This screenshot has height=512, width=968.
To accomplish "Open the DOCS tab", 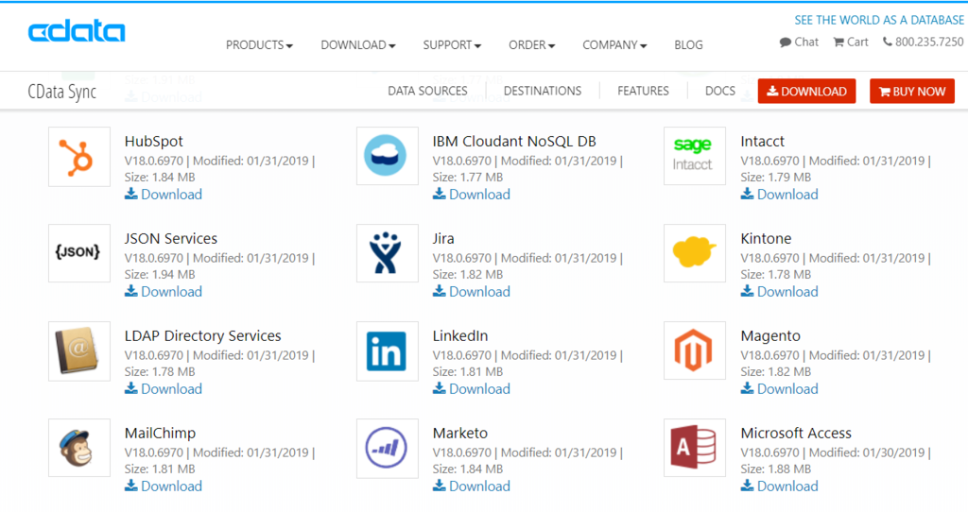I will tap(719, 91).
